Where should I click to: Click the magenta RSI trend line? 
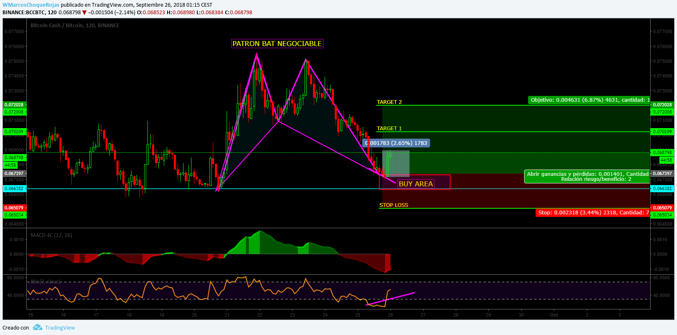coord(390,299)
